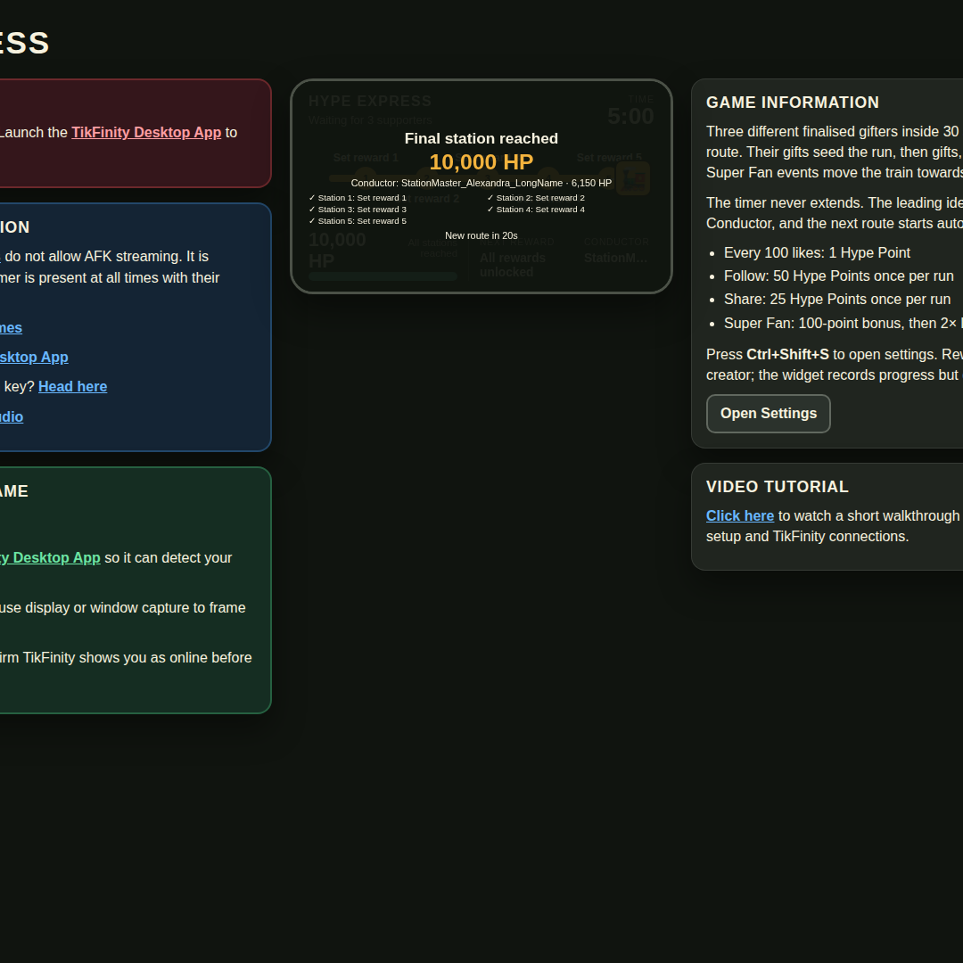The height and width of the screenshot is (963, 963).
Task: Follow the Head here link
Action: tap(72, 386)
